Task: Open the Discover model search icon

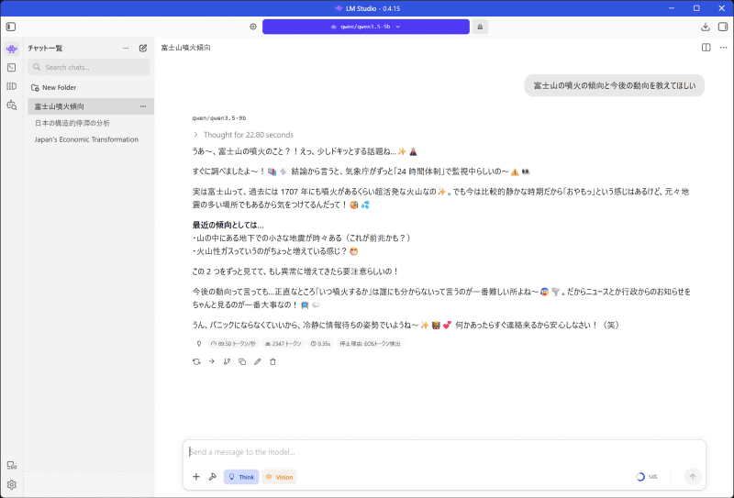Action: coord(12,105)
